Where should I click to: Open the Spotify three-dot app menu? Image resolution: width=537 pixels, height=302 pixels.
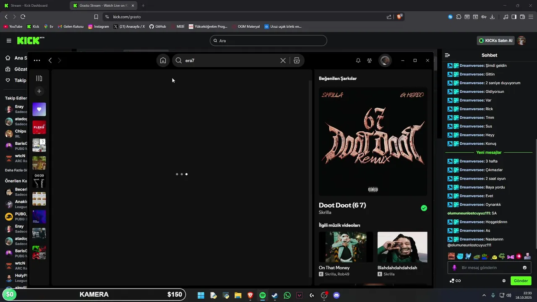37,60
